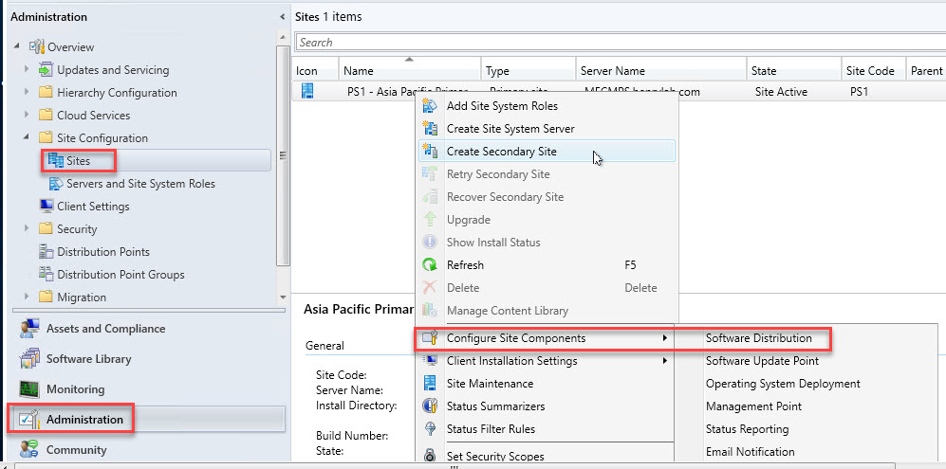This screenshot has width=946, height=469.
Task: Click the Add Site System Roles icon
Action: (430, 106)
